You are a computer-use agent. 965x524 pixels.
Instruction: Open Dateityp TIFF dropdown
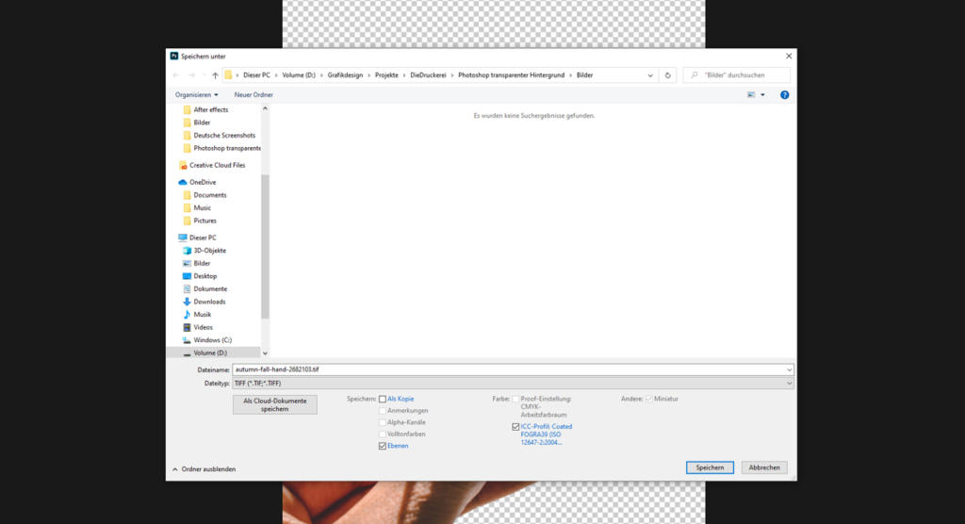(x=513, y=383)
